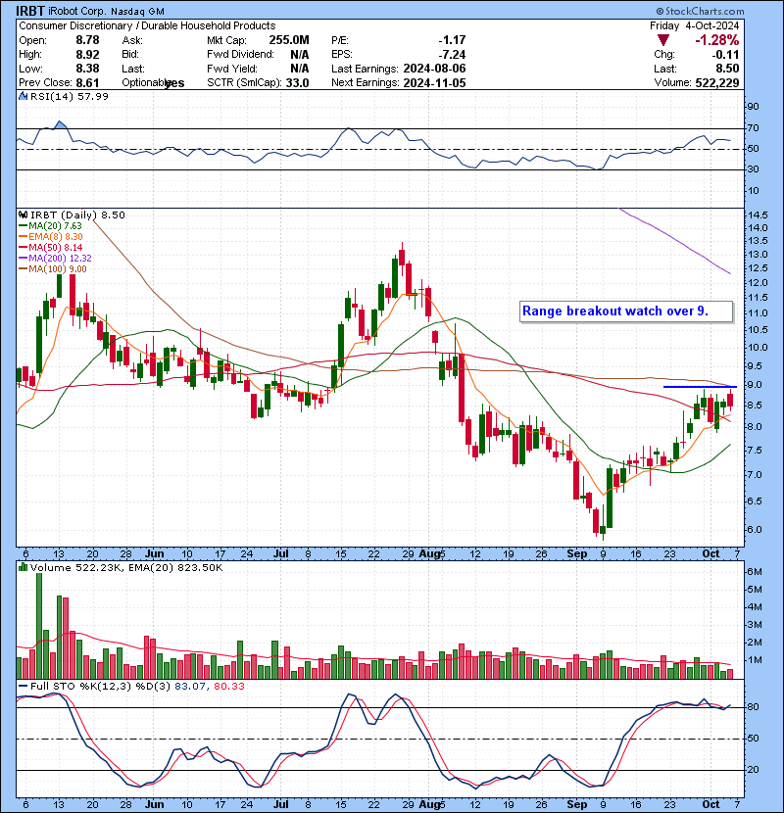Click the Volume value 522,229

pos(717,83)
